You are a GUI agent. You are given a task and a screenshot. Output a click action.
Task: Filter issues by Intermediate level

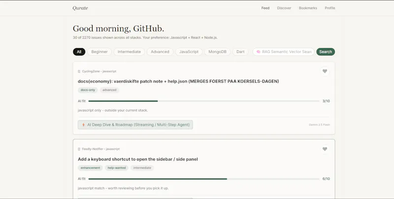coord(129,52)
